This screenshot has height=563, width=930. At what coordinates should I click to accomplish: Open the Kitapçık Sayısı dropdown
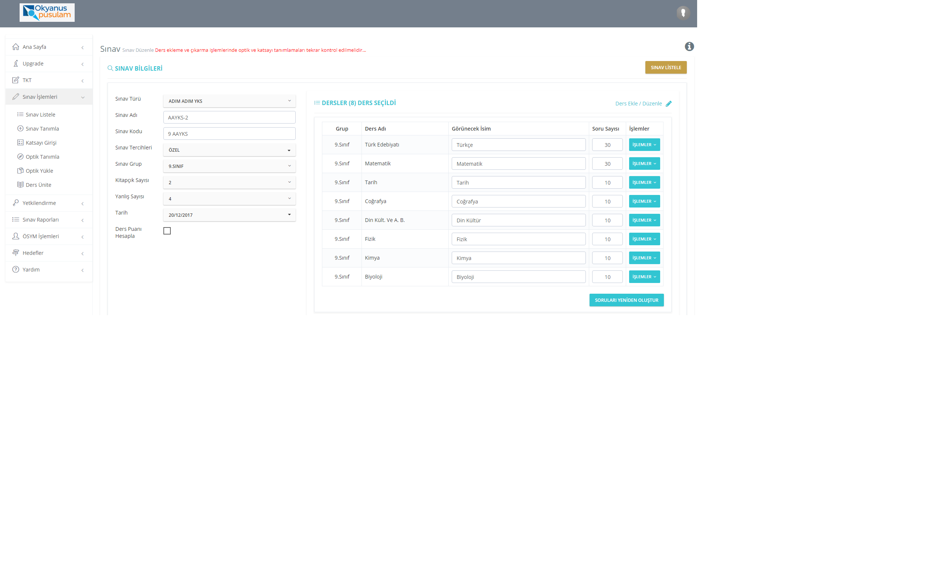229,182
